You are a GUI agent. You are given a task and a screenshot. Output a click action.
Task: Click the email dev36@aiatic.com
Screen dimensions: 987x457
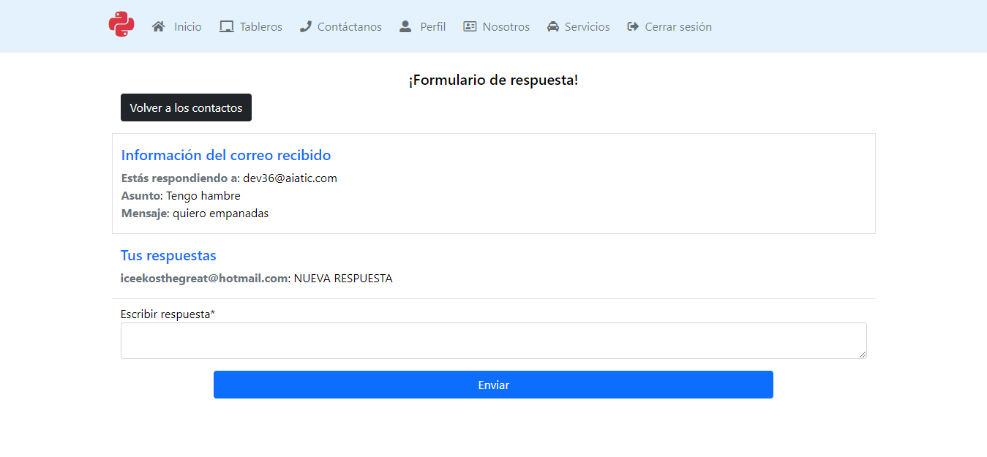290,178
